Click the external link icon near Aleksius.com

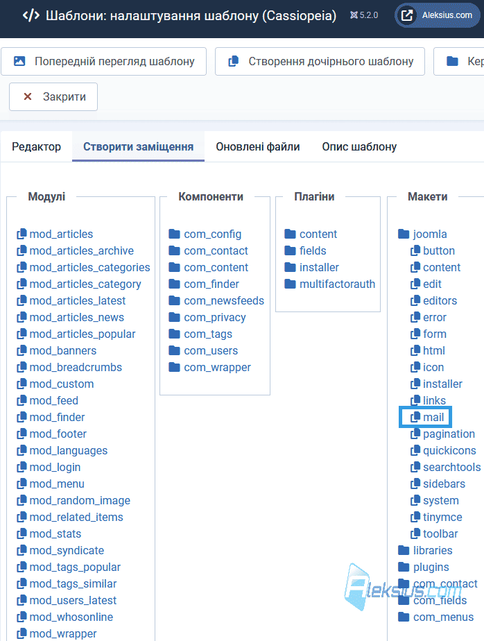[x=407, y=15]
